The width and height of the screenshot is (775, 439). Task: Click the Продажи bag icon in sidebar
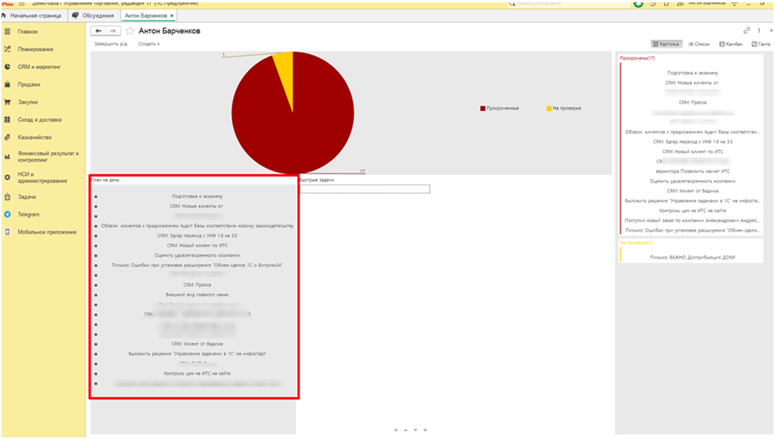click(x=7, y=85)
